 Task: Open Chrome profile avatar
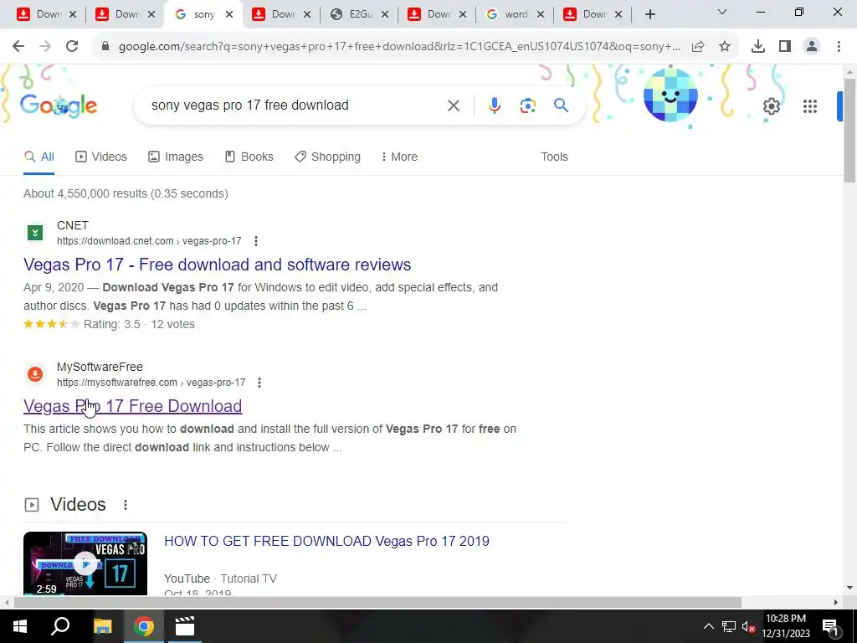tap(812, 47)
